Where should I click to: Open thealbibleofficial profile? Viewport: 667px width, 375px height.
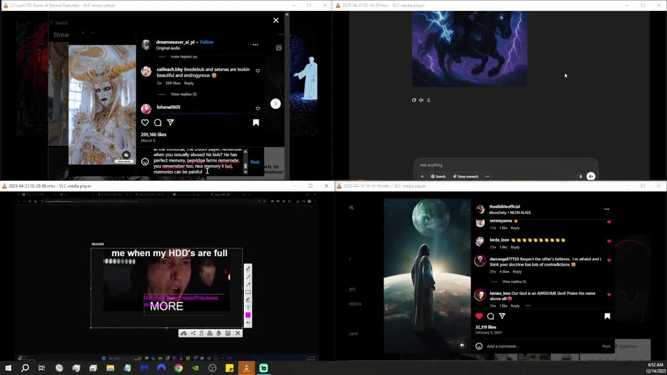click(x=504, y=207)
